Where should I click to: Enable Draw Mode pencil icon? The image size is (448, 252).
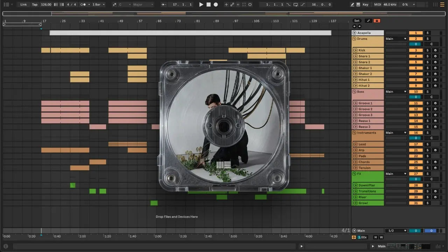coord(352,5)
